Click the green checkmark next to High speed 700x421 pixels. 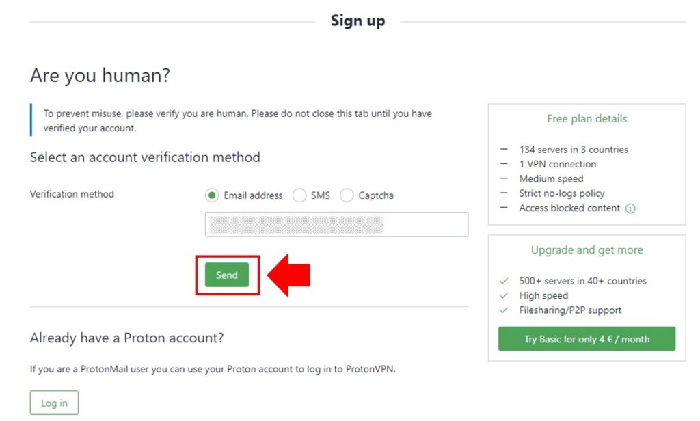(x=503, y=295)
